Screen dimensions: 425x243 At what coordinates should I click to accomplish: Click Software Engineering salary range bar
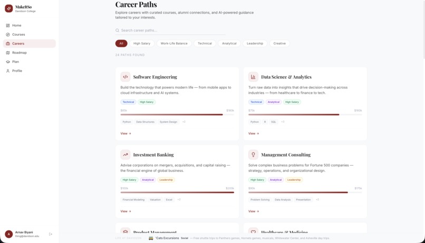click(x=177, y=115)
